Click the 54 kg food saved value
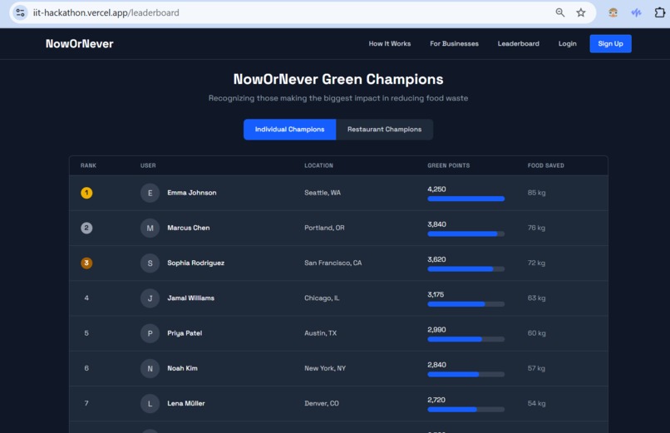This screenshot has width=670, height=433. [537, 404]
